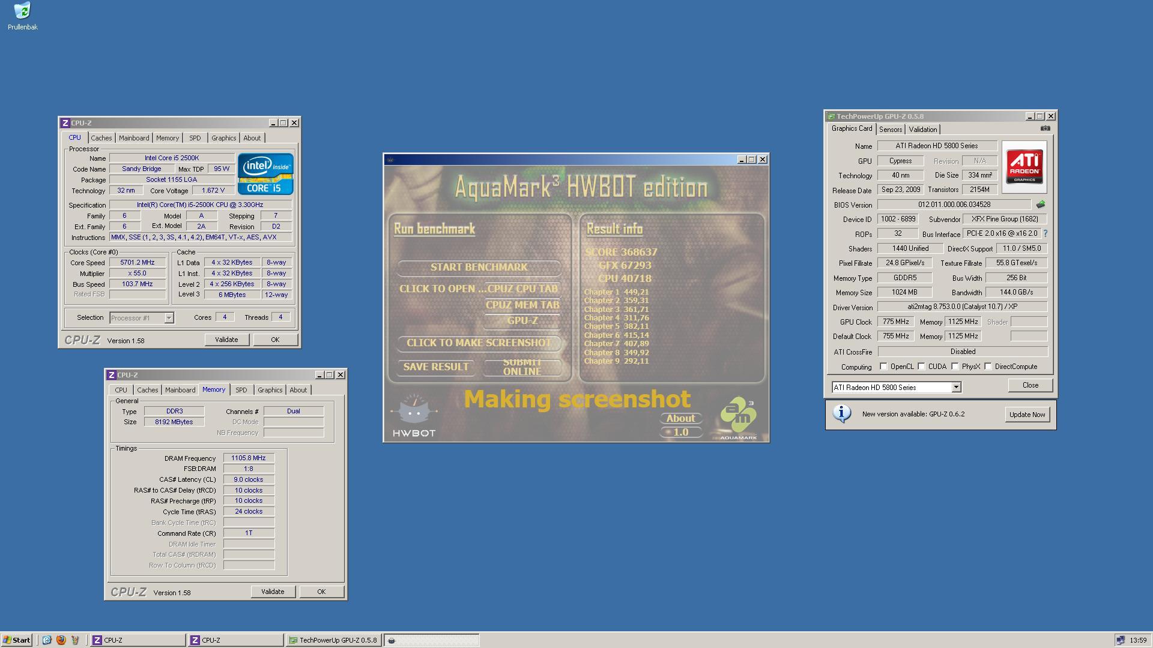1153x648 pixels.
Task: Click the Bus Interface question mark icon
Action: pyautogui.click(x=1046, y=233)
